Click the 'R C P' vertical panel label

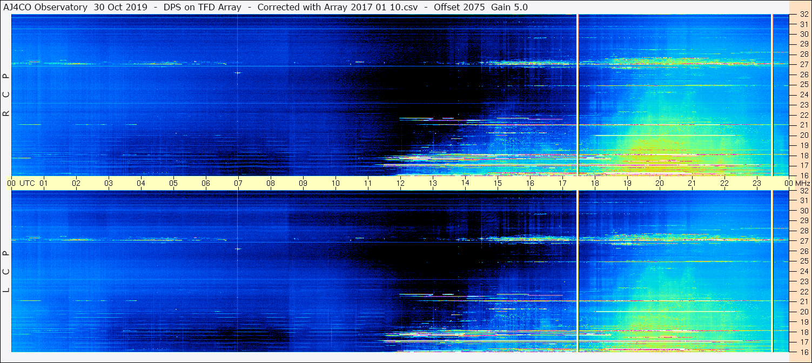point(6,95)
